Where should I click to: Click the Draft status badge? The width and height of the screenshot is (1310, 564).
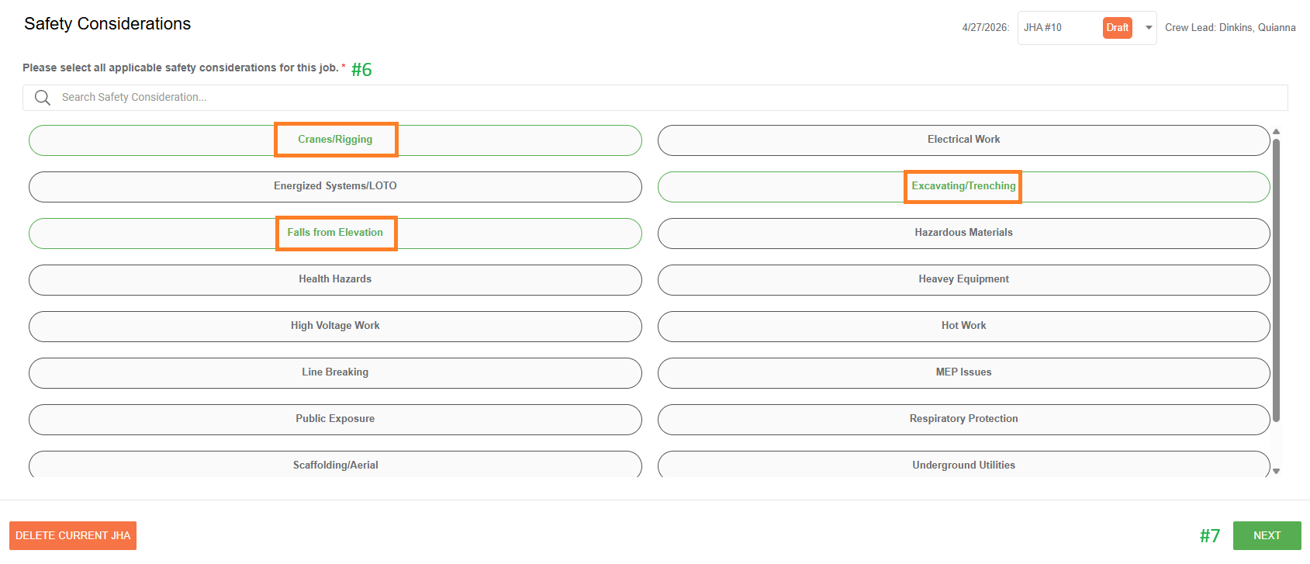pos(1118,28)
